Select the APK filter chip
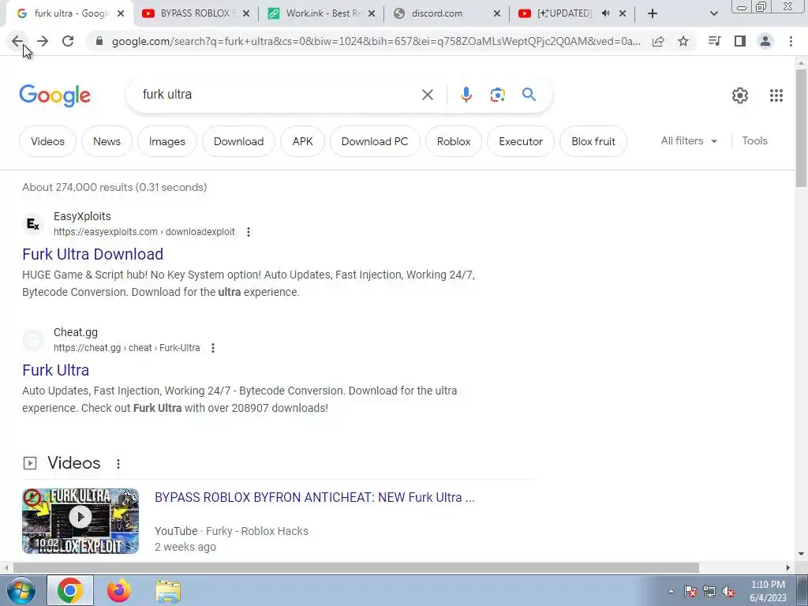The width and height of the screenshot is (808, 606). (302, 141)
